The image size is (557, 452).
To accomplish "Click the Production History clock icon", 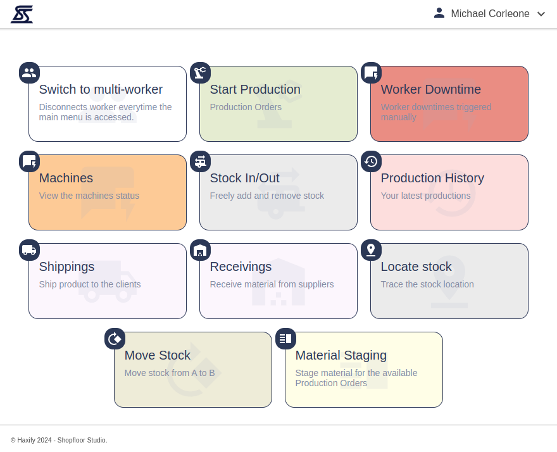I will click(x=371, y=161).
